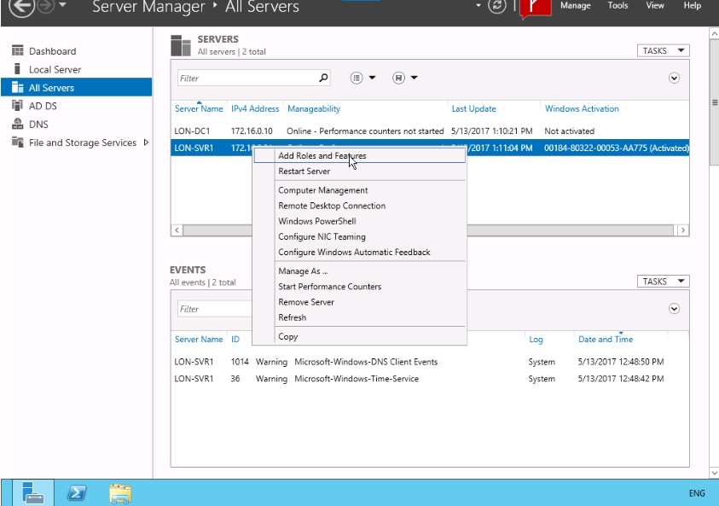Open the Servers TASKS dropdown
The image size is (719, 506).
[x=663, y=51]
